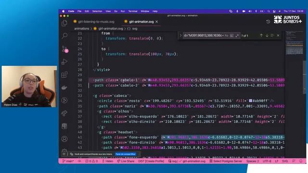Toggle Use Regular Expression in find widget
Image resolution: width=308 pixels, height=173 pixels.
(237, 36)
